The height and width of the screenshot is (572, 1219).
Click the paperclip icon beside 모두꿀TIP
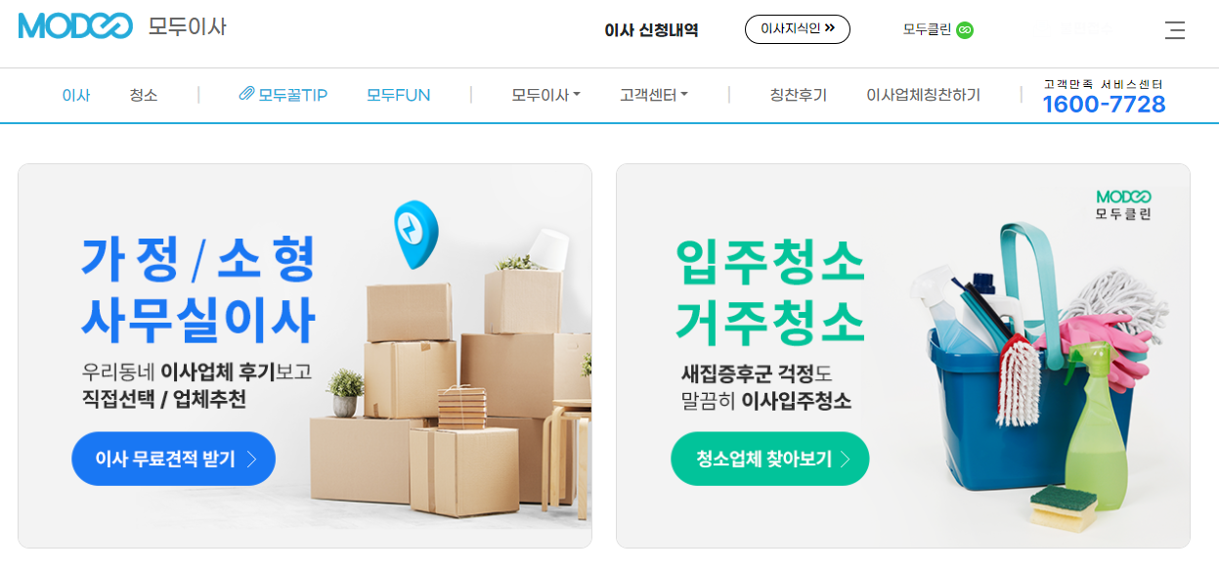(246, 94)
